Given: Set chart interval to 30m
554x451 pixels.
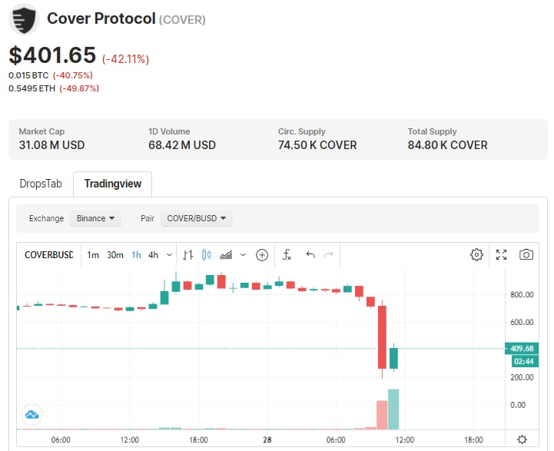Looking at the screenshot, I should pyautogui.click(x=114, y=255).
